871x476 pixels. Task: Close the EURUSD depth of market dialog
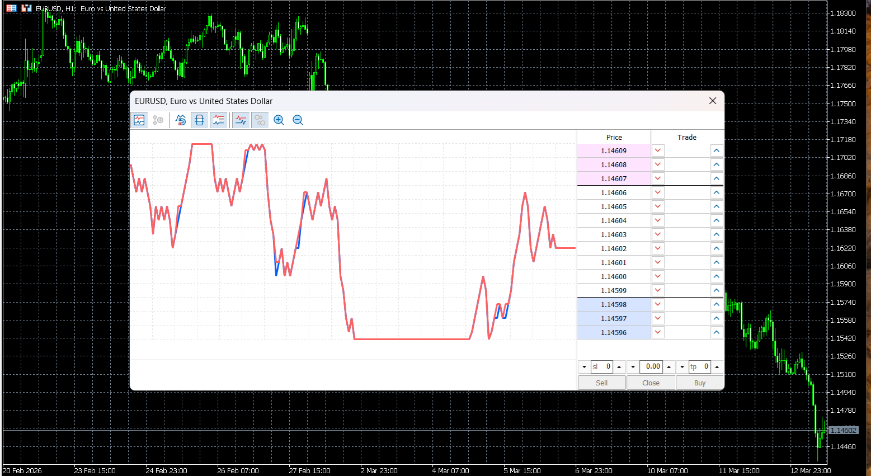(x=713, y=101)
